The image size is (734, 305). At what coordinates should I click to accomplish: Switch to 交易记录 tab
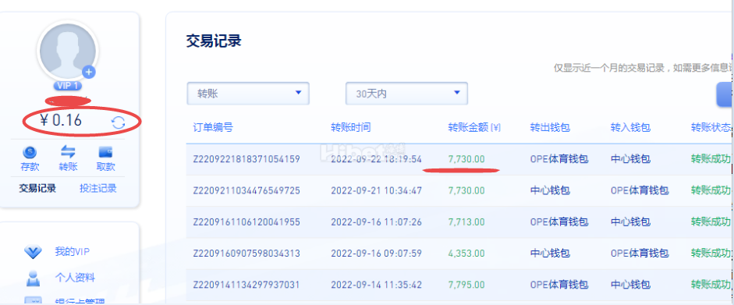37,188
